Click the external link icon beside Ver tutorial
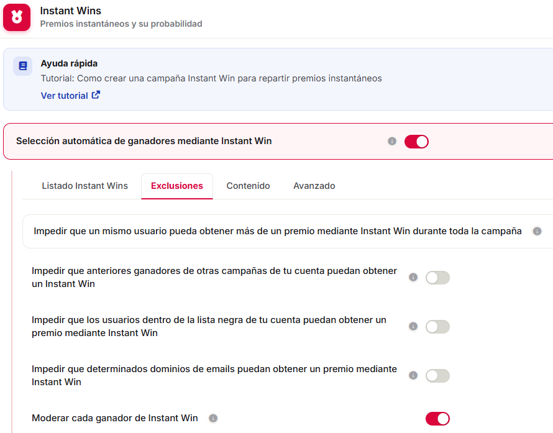The width and height of the screenshot is (553, 433). (96, 95)
